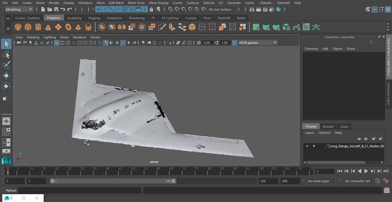Open the Renderer viewport menu

(79, 37)
